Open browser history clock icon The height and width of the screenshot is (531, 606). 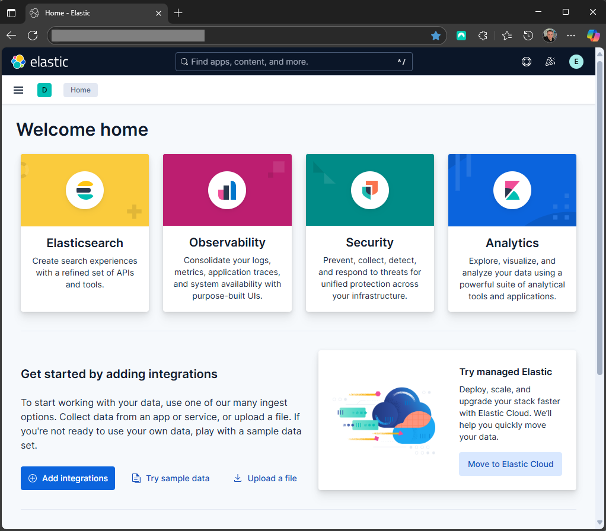pos(528,36)
